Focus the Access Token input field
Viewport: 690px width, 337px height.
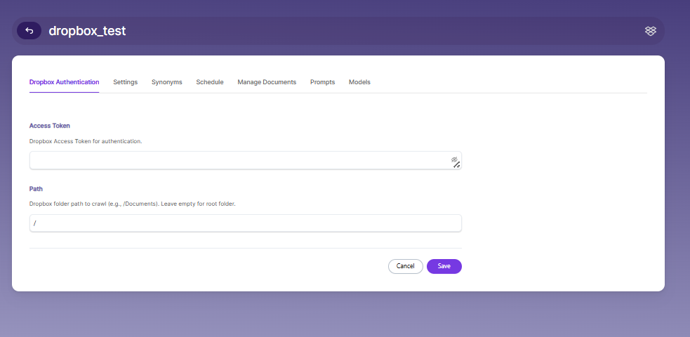pyautogui.click(x=246, y=161)
